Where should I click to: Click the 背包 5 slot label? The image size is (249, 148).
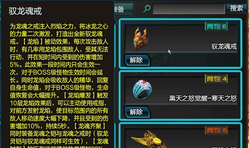point(216,131)
